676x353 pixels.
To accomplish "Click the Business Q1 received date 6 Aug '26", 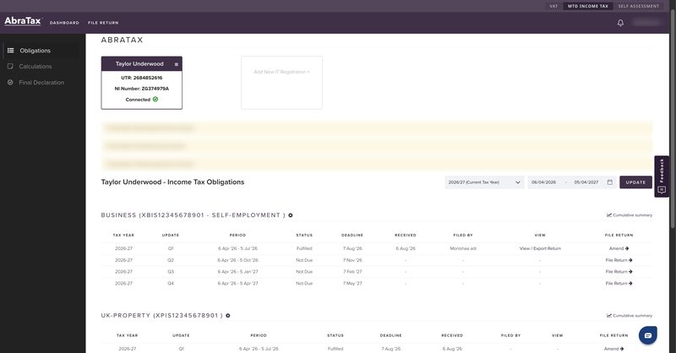I will (x=406, y=248).
